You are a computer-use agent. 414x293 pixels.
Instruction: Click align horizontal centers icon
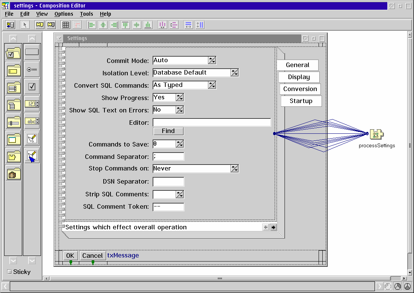pos(103,25)
